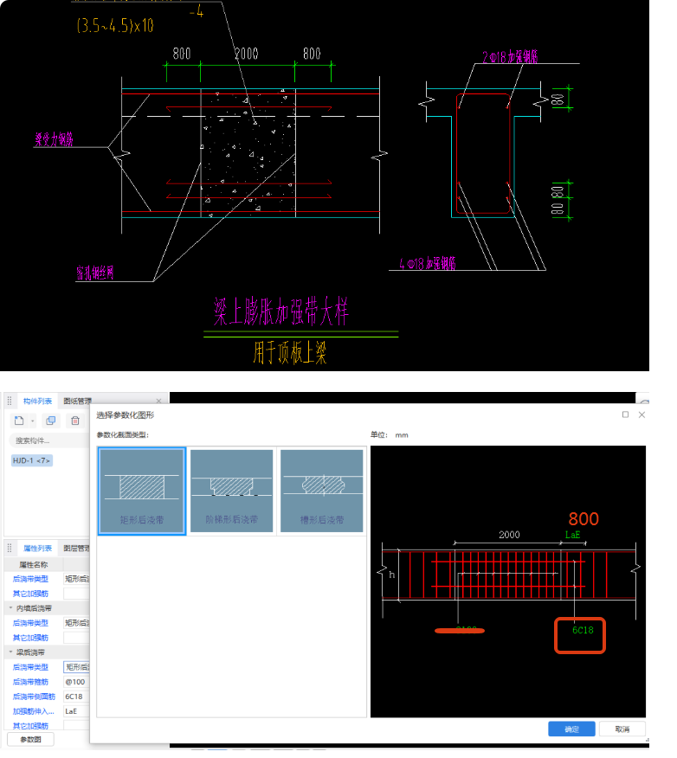Collapse the 内墙后浇带 property group
The image size is (677, 758).
pyautogui.click(x=10, y=607)
